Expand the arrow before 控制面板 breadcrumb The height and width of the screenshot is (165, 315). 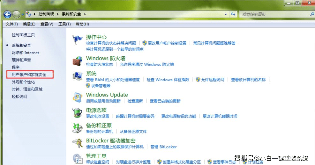click(34, 14)
